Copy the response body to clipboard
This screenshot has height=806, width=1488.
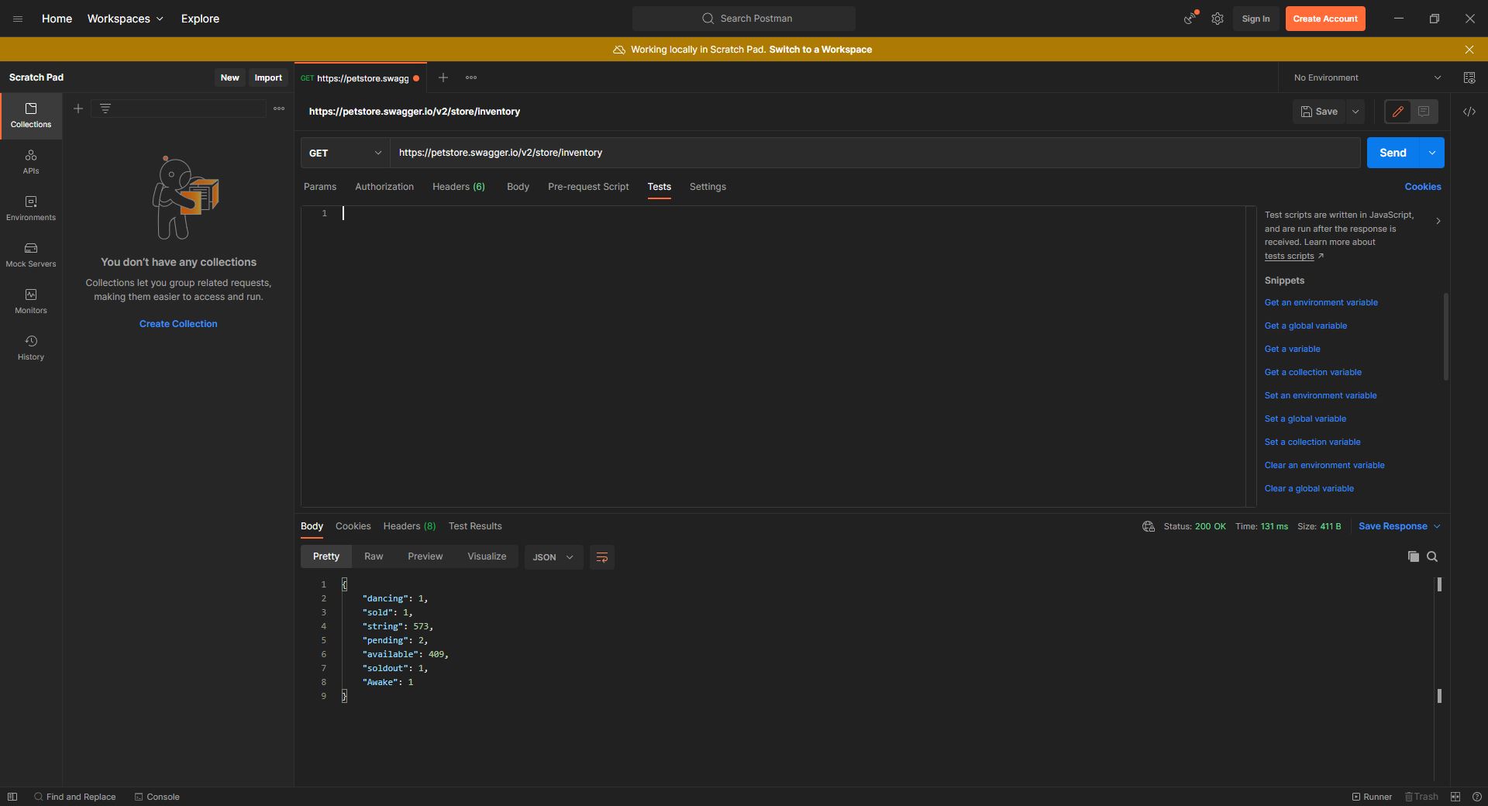pos(1414,556)
